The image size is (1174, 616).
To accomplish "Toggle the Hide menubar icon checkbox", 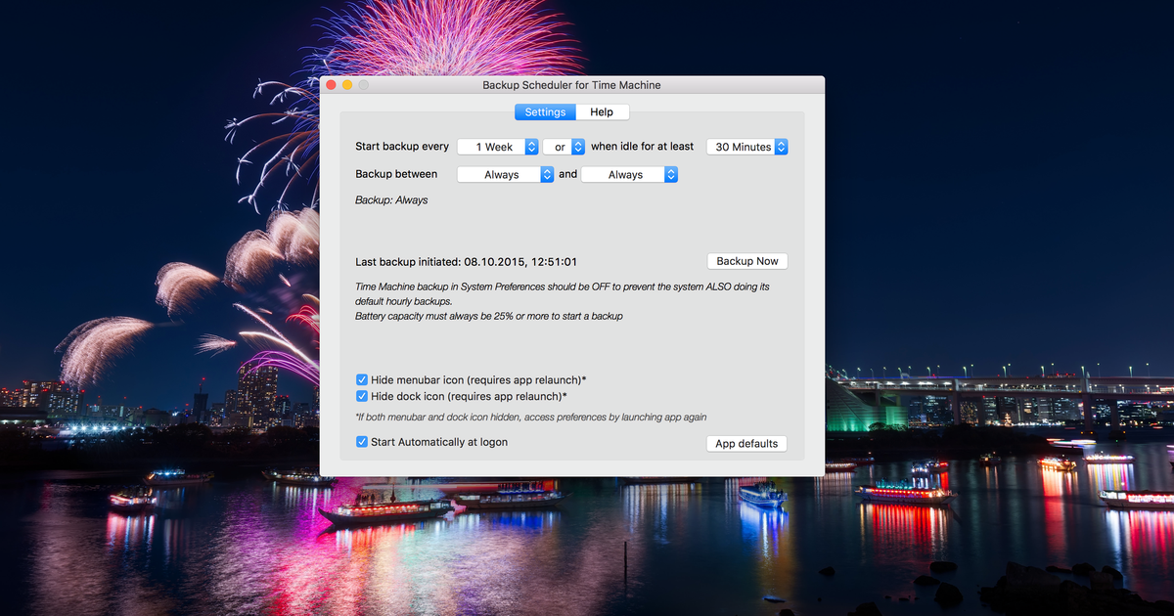I will click(x=362, y=379).
